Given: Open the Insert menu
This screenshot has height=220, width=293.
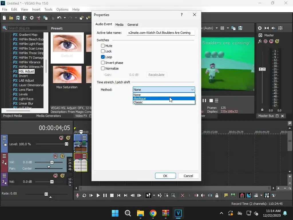Looking at the screenshot, I should tap(36, 9).
